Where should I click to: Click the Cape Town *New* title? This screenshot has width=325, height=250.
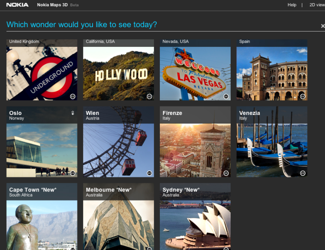pos(33,190)
